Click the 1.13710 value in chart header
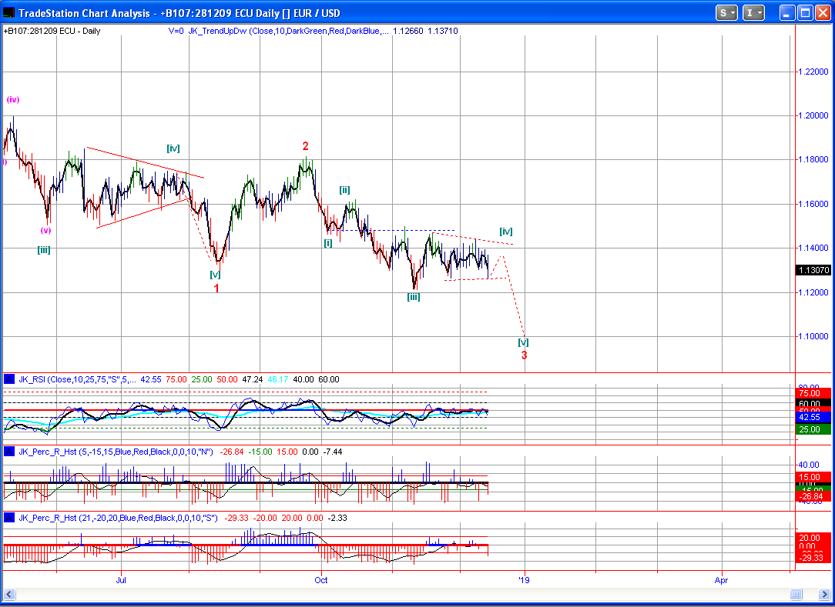This screenshot has width=835, height=607. [x=442, y=31]
